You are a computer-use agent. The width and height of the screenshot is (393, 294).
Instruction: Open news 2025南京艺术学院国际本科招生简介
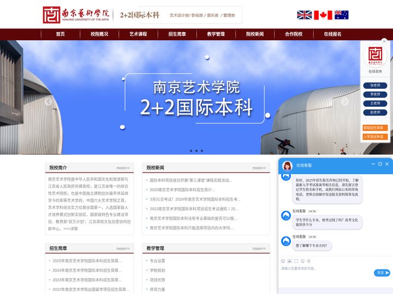(x=182, y=190)
